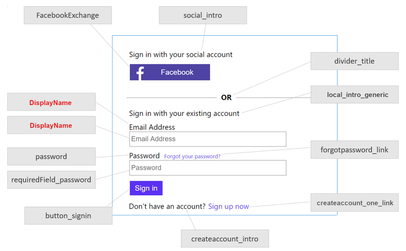Select the password annotation label

tap(51, 156)
